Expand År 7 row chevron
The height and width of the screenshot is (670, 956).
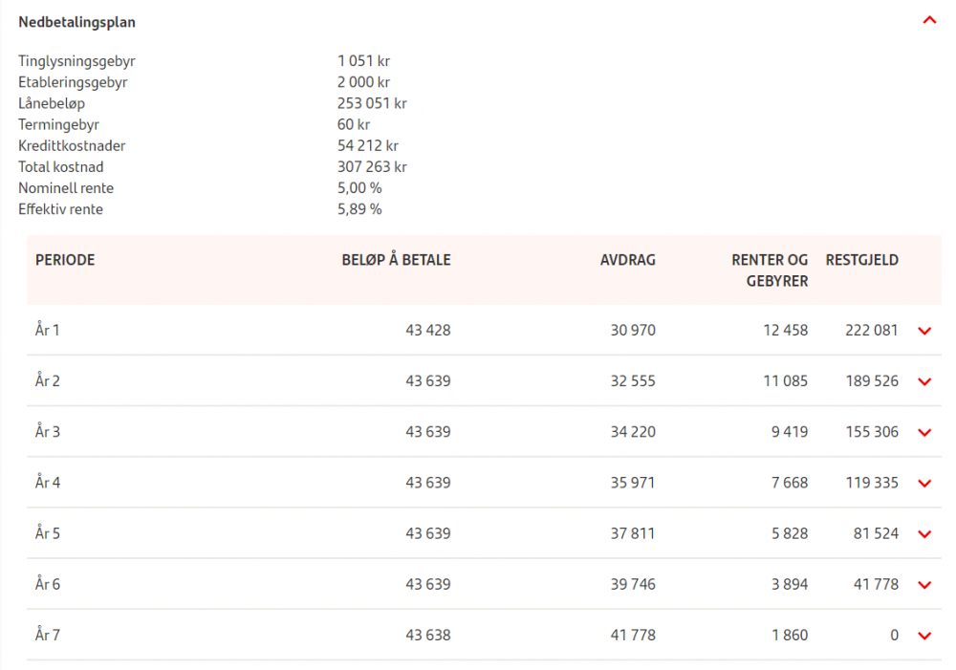pos(924,636)
